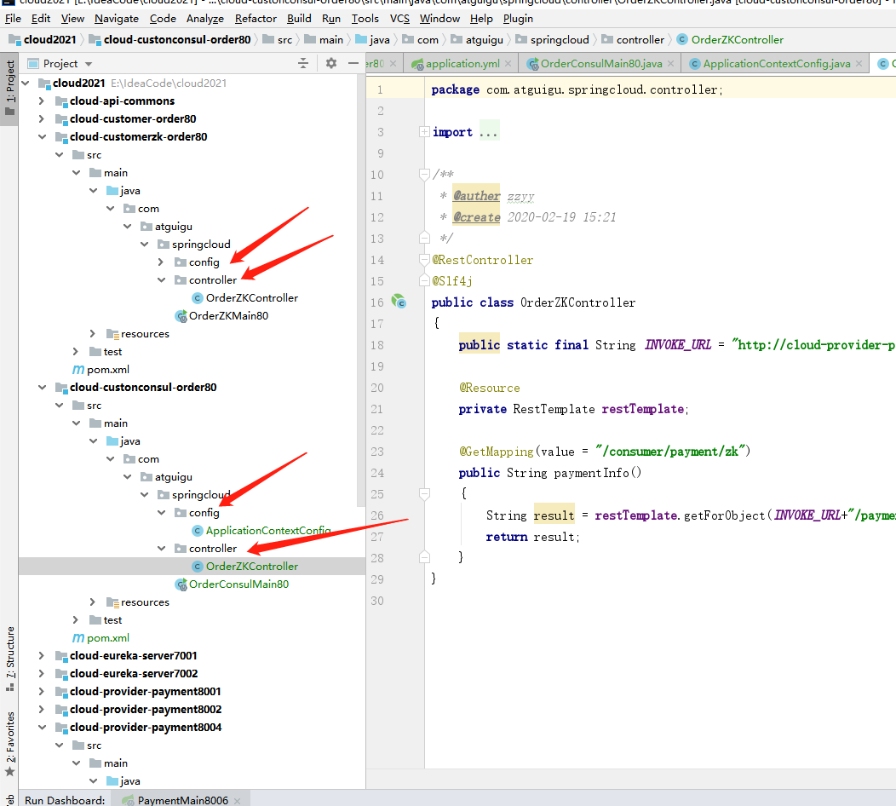Image resolution: width=896 pixels, height=806 pixels.
Task: Expand the cloud-provider-payment8001 module
Action: (x=41, y=692)
